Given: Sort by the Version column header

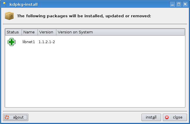Looking at the screenshot, I should [x=47, y=32].
